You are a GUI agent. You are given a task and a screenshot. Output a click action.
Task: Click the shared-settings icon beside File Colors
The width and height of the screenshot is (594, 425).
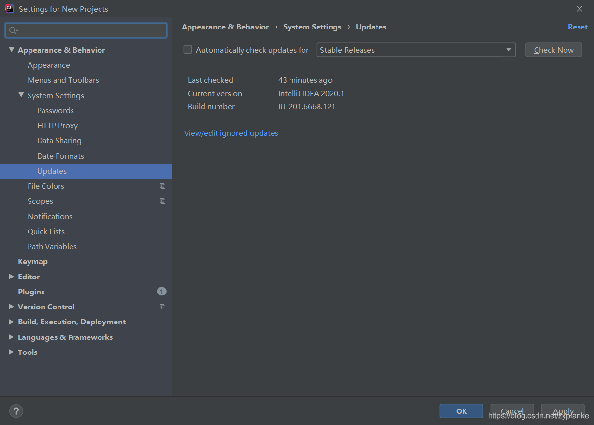[162, 186]
